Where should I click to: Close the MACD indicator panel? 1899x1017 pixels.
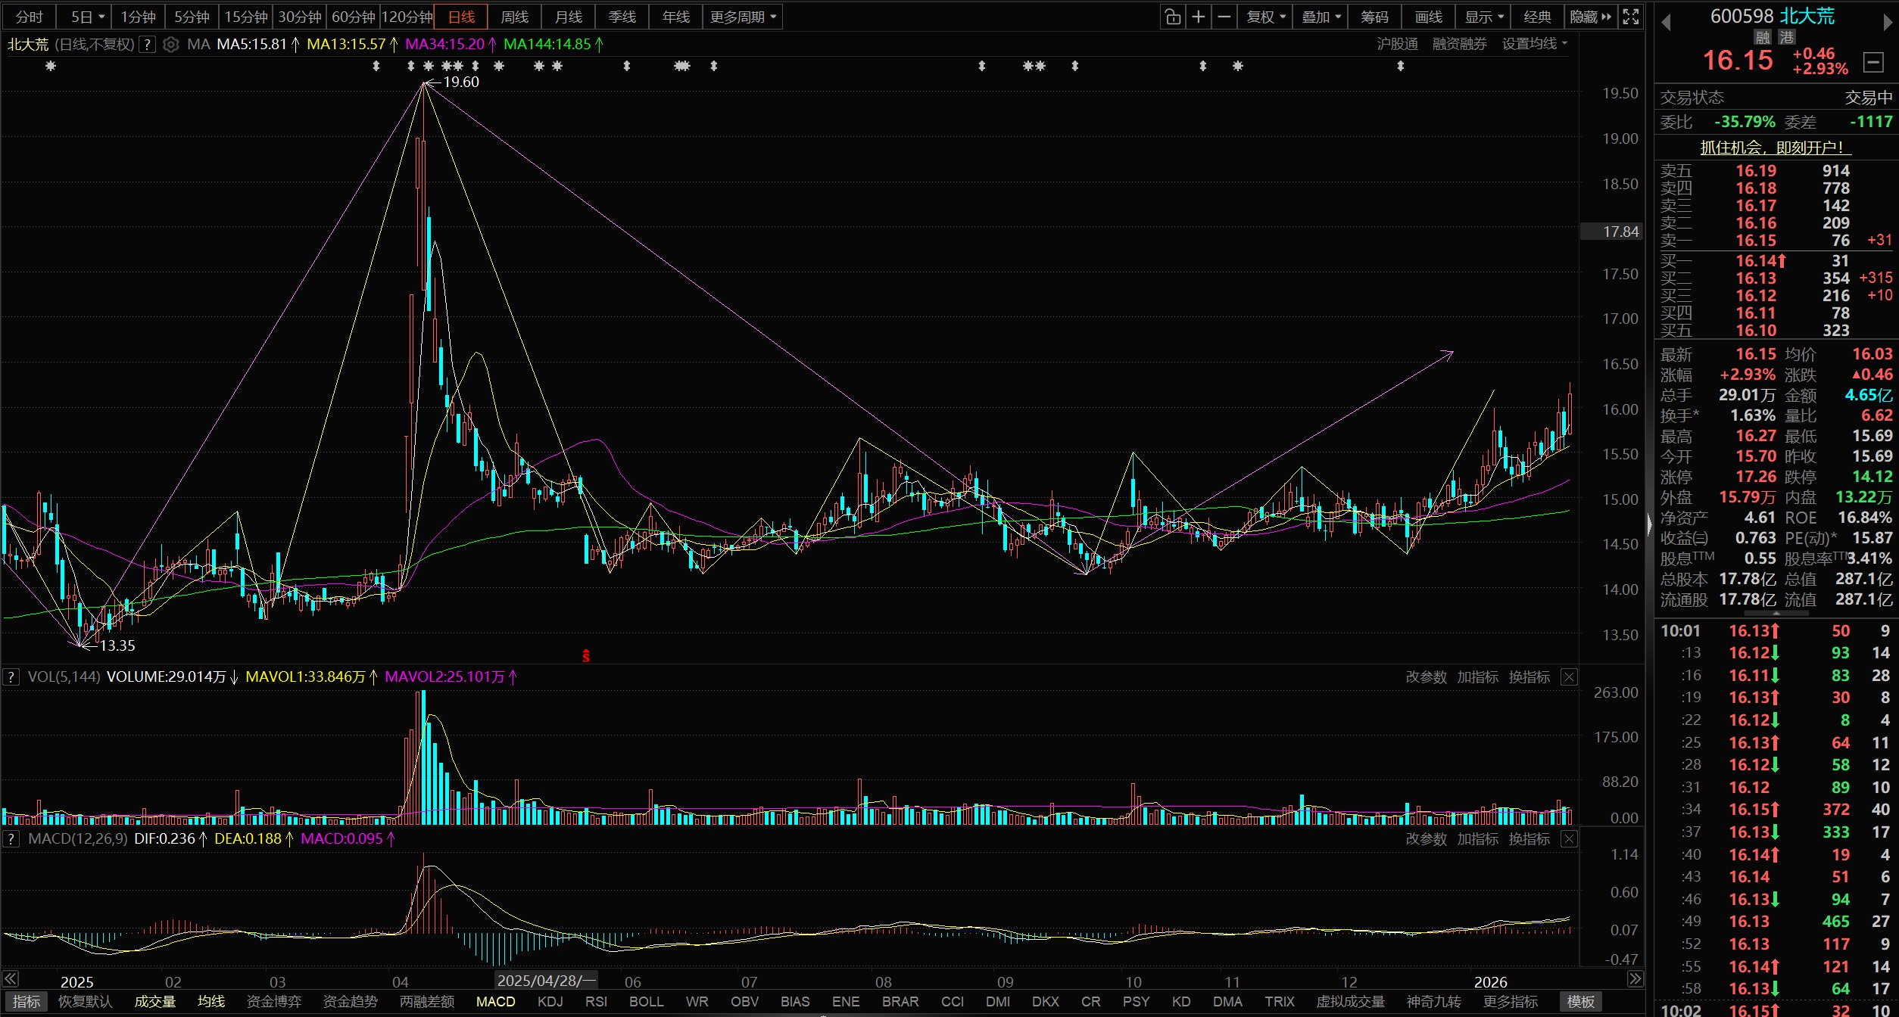coord(1570,839)
